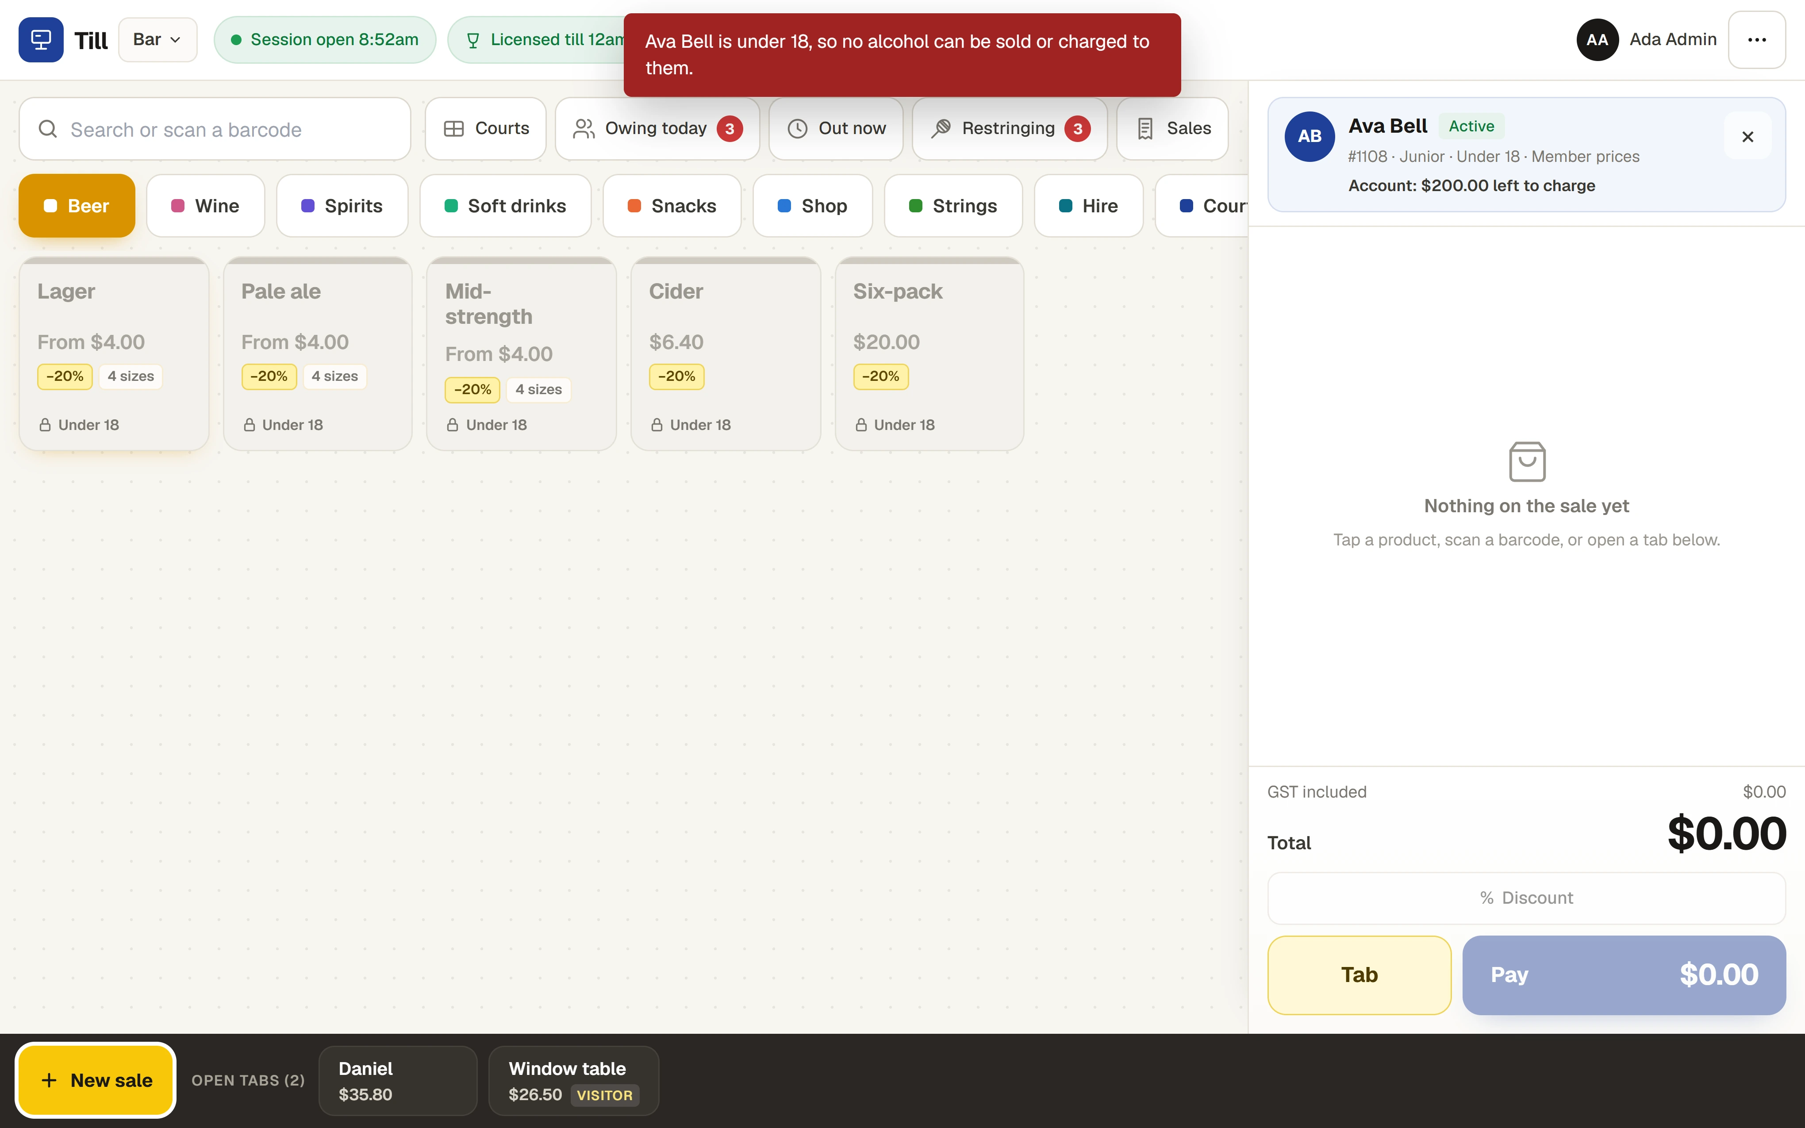1805x1128 pixels.
Task: Start a New sale
Action: pos(96,1080)
